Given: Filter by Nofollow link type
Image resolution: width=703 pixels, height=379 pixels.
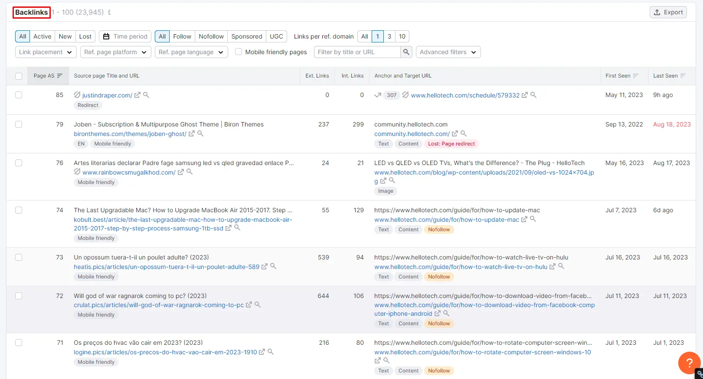Looking at the screenshot, I should point(211,36).
